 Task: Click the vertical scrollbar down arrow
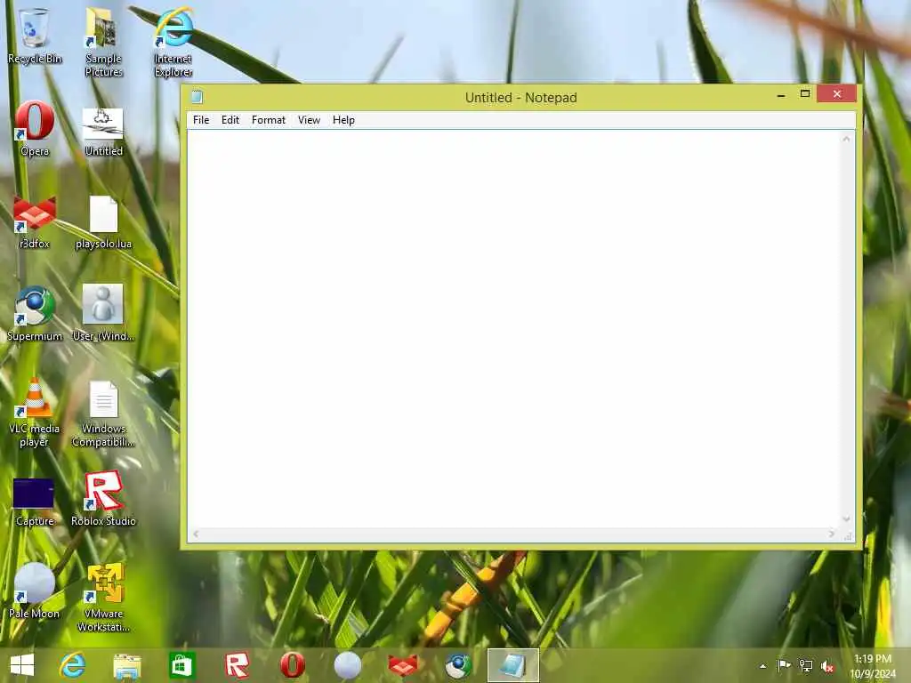(x=847, y=519)
